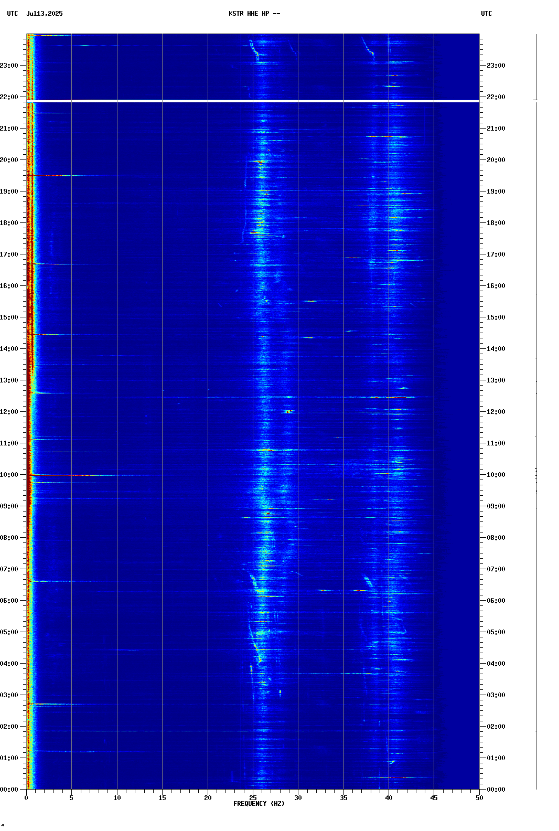Viewport: 559px width, 831px height.
Task: Click the right-axis "06:00" time label
Action: click(x=496, y=601)
